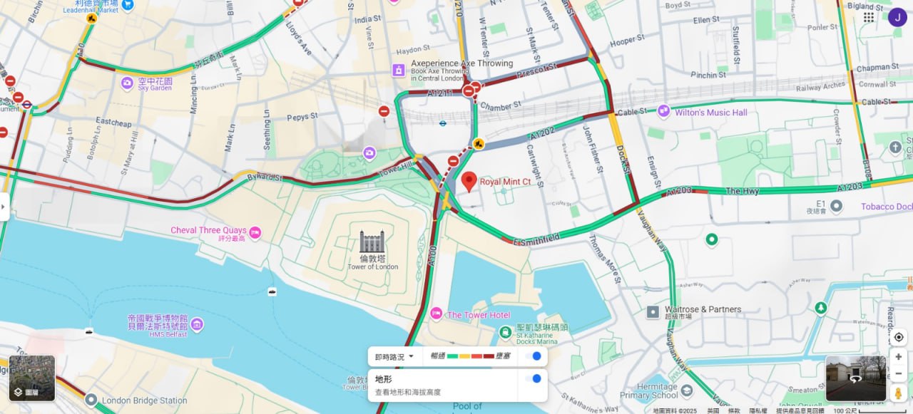Open the 圖層 layers thumbnail

[32, 378]
